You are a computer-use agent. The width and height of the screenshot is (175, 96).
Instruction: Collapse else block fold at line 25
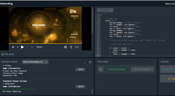(x=100, y=52)
